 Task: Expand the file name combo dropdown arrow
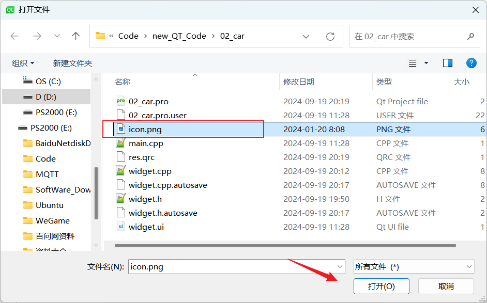point(340,267)
